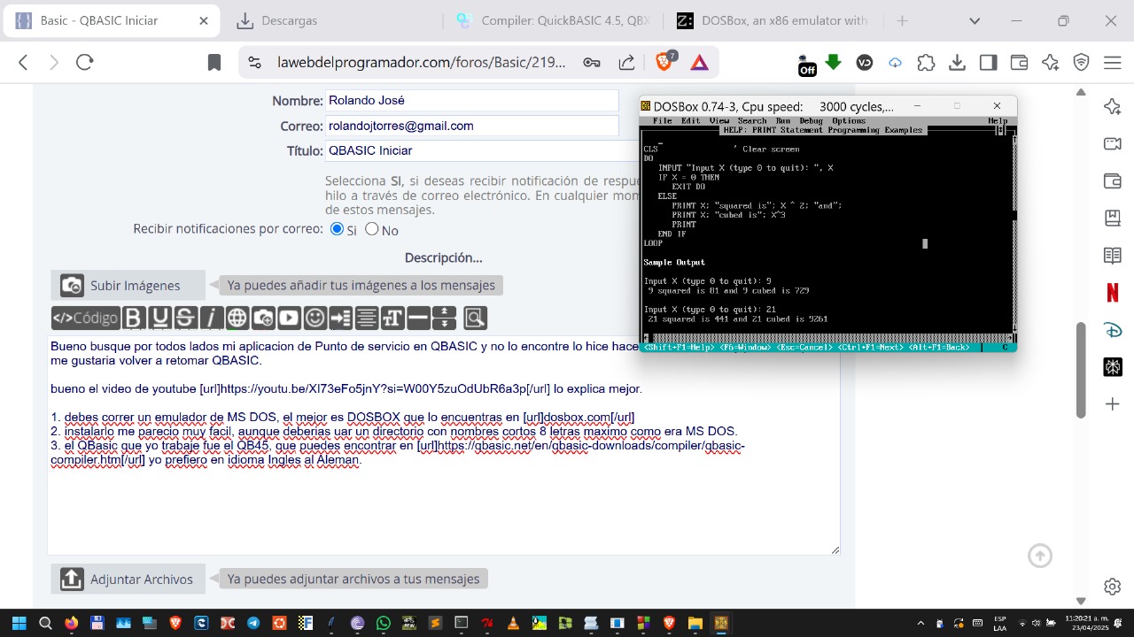This screenshot has height=637, width=1134.
Task: Add a site to sidebar with plus
Action: click(1113, 404)
